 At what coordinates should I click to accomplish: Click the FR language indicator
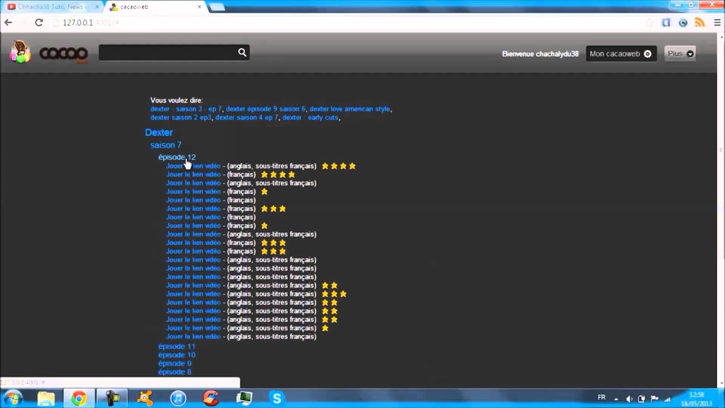pos(602,398)
